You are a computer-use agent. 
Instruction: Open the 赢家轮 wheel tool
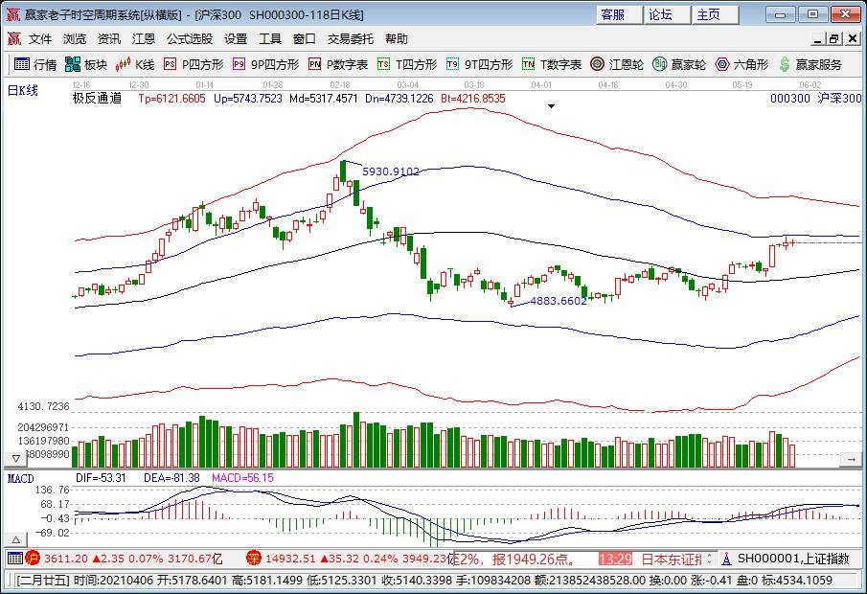(x=679, y=65)
